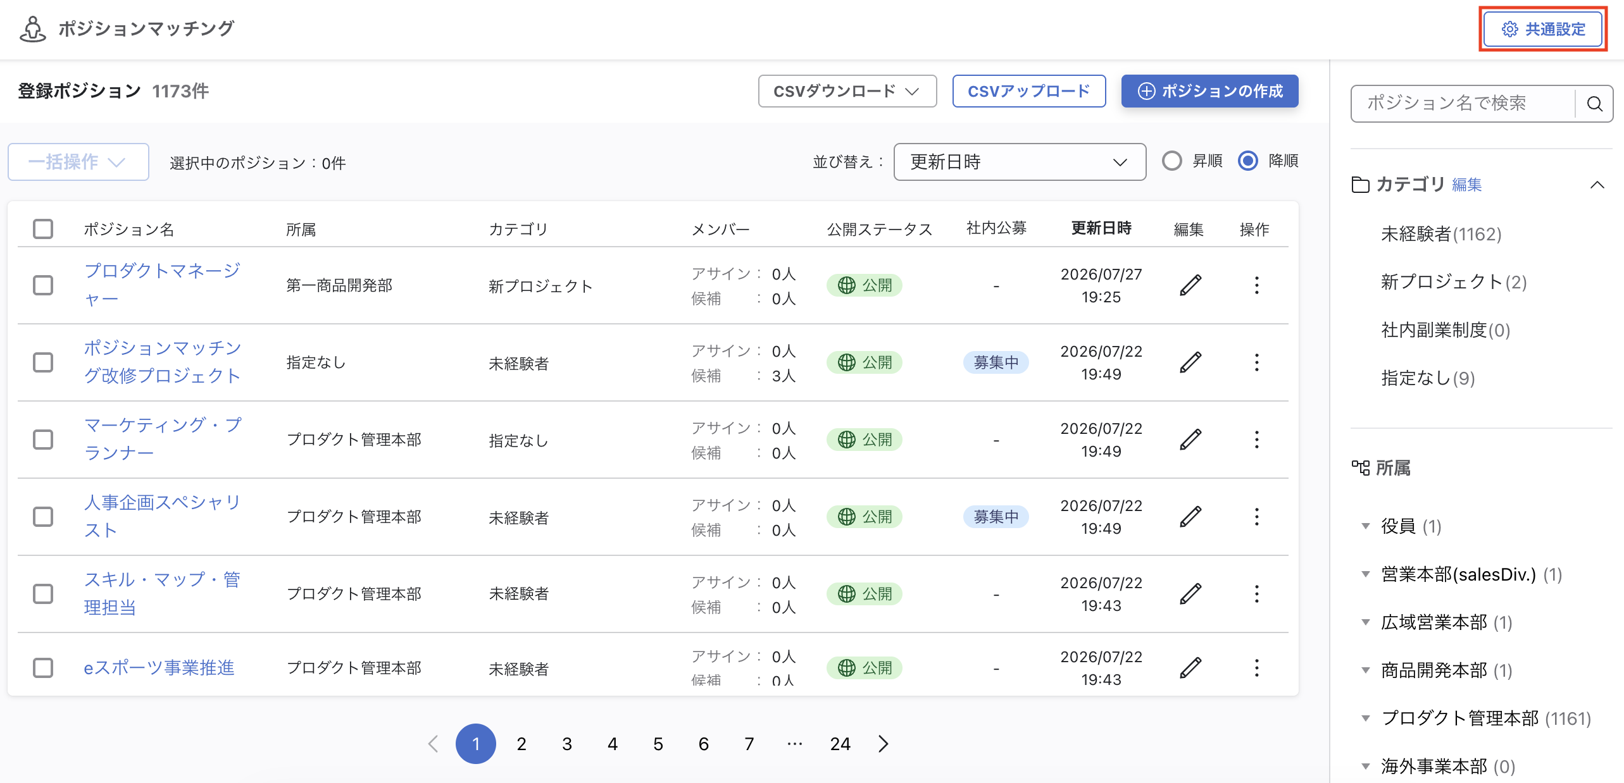Expand 営業本部(salesDiv.) tree node
This screenshot has height=783, width=1624.
point(1366,574)
